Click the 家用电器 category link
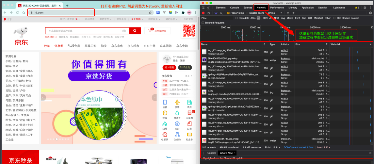The image size is (374, 164). coord(11,56)
